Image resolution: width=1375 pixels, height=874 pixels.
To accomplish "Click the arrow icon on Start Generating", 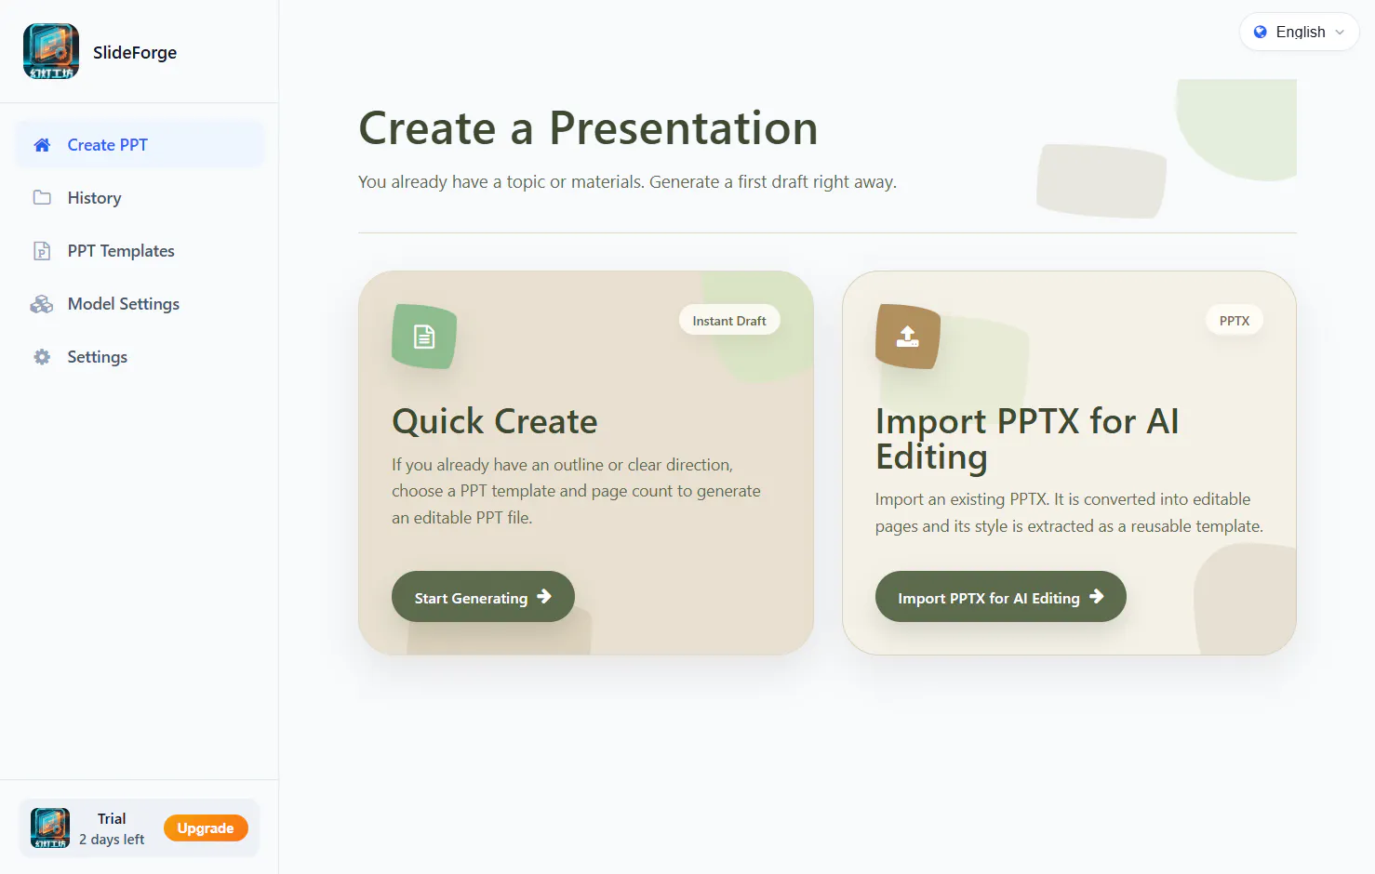I will [x=544, y=597].
